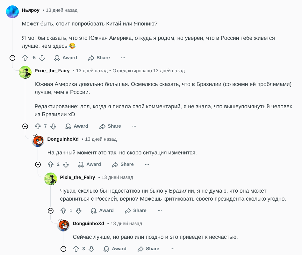Open Pixie_the_Fairy's profile via top username
Image resolution: width=302 pixels, height=255 pixels.
52,71
